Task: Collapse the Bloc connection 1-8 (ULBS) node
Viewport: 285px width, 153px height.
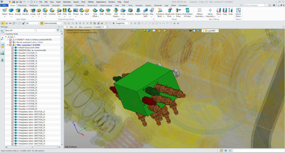Action: coord(8,45)
